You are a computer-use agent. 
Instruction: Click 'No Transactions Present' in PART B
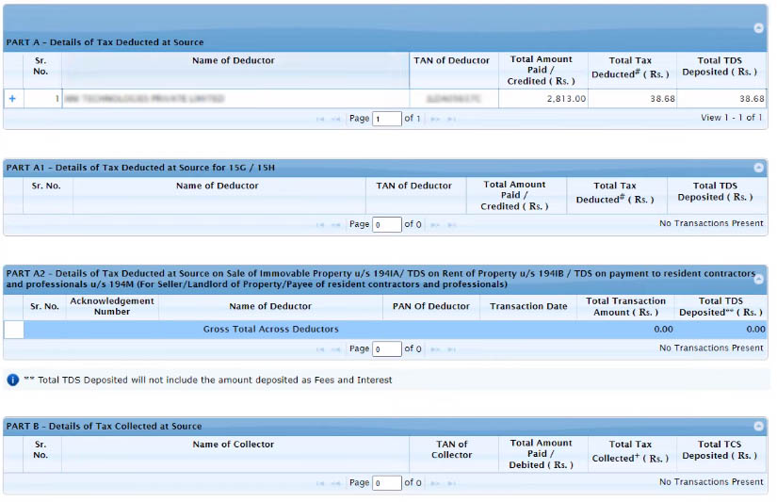(x=711, y=481)
